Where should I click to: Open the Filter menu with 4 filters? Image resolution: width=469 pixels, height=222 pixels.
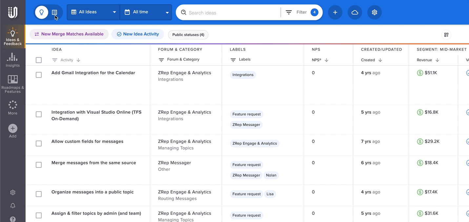tap(301, 12)
